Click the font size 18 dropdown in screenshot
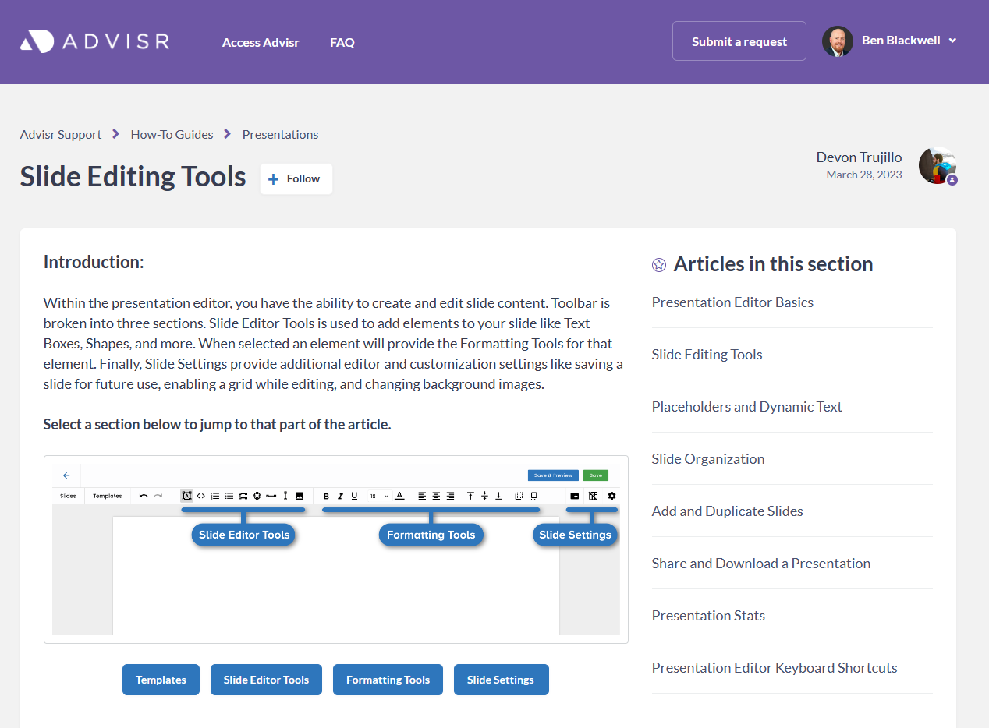Image resolution: width=989 pixels, height=728 pixels. pyautogui.click(x=378, y=496)
